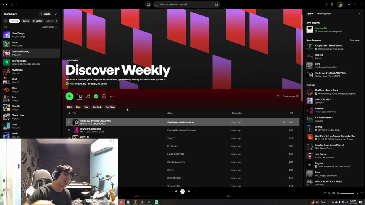365x205 pixels.
Task: Skip to the previous track
Action: [176, 192]
